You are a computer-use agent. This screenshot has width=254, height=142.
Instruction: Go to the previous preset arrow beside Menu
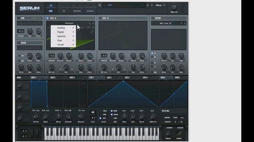point(148,5)
